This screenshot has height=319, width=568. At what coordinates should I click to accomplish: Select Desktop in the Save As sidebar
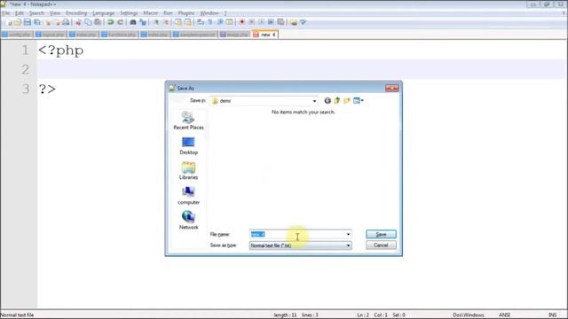tap(188, 145)
